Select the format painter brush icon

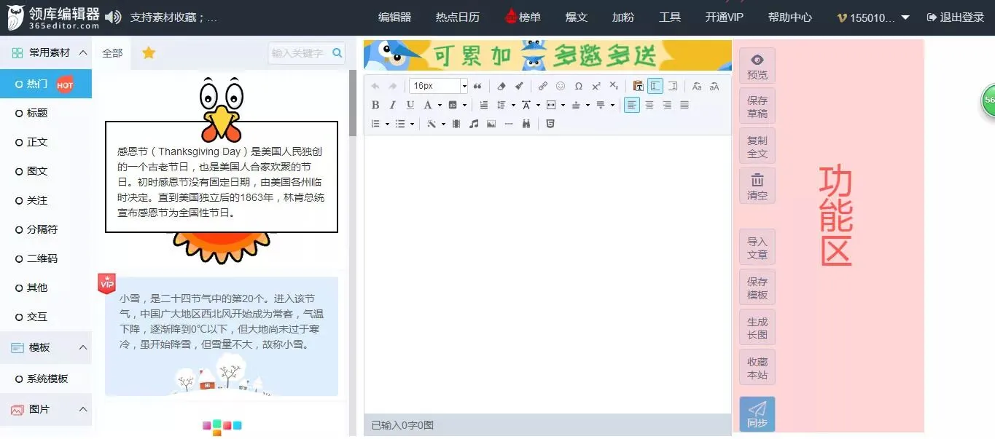tap(519, 86)
